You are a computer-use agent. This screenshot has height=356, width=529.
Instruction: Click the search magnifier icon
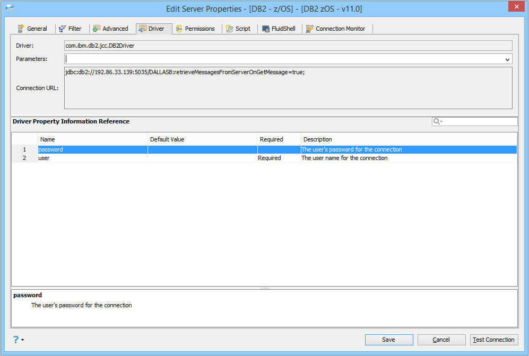437,121
